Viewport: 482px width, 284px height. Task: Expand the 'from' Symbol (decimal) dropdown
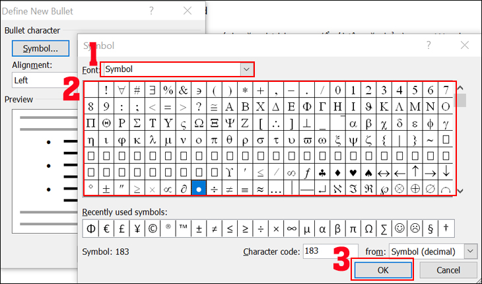click(x=470, y=252)
